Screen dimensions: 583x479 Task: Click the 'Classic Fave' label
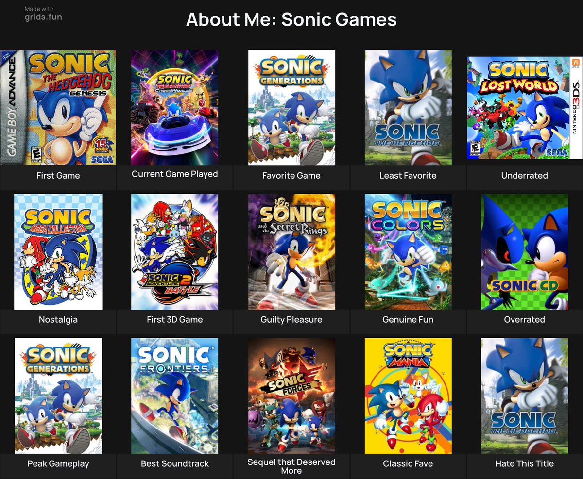tap(408, 464)
